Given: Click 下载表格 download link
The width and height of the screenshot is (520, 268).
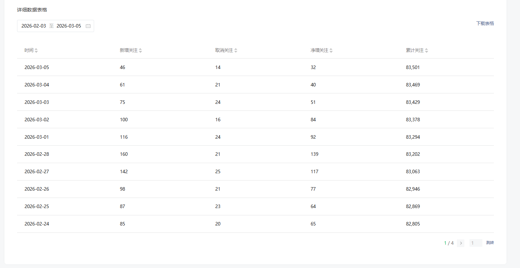Looking at the screenshot, I should (x=485, y=23).
